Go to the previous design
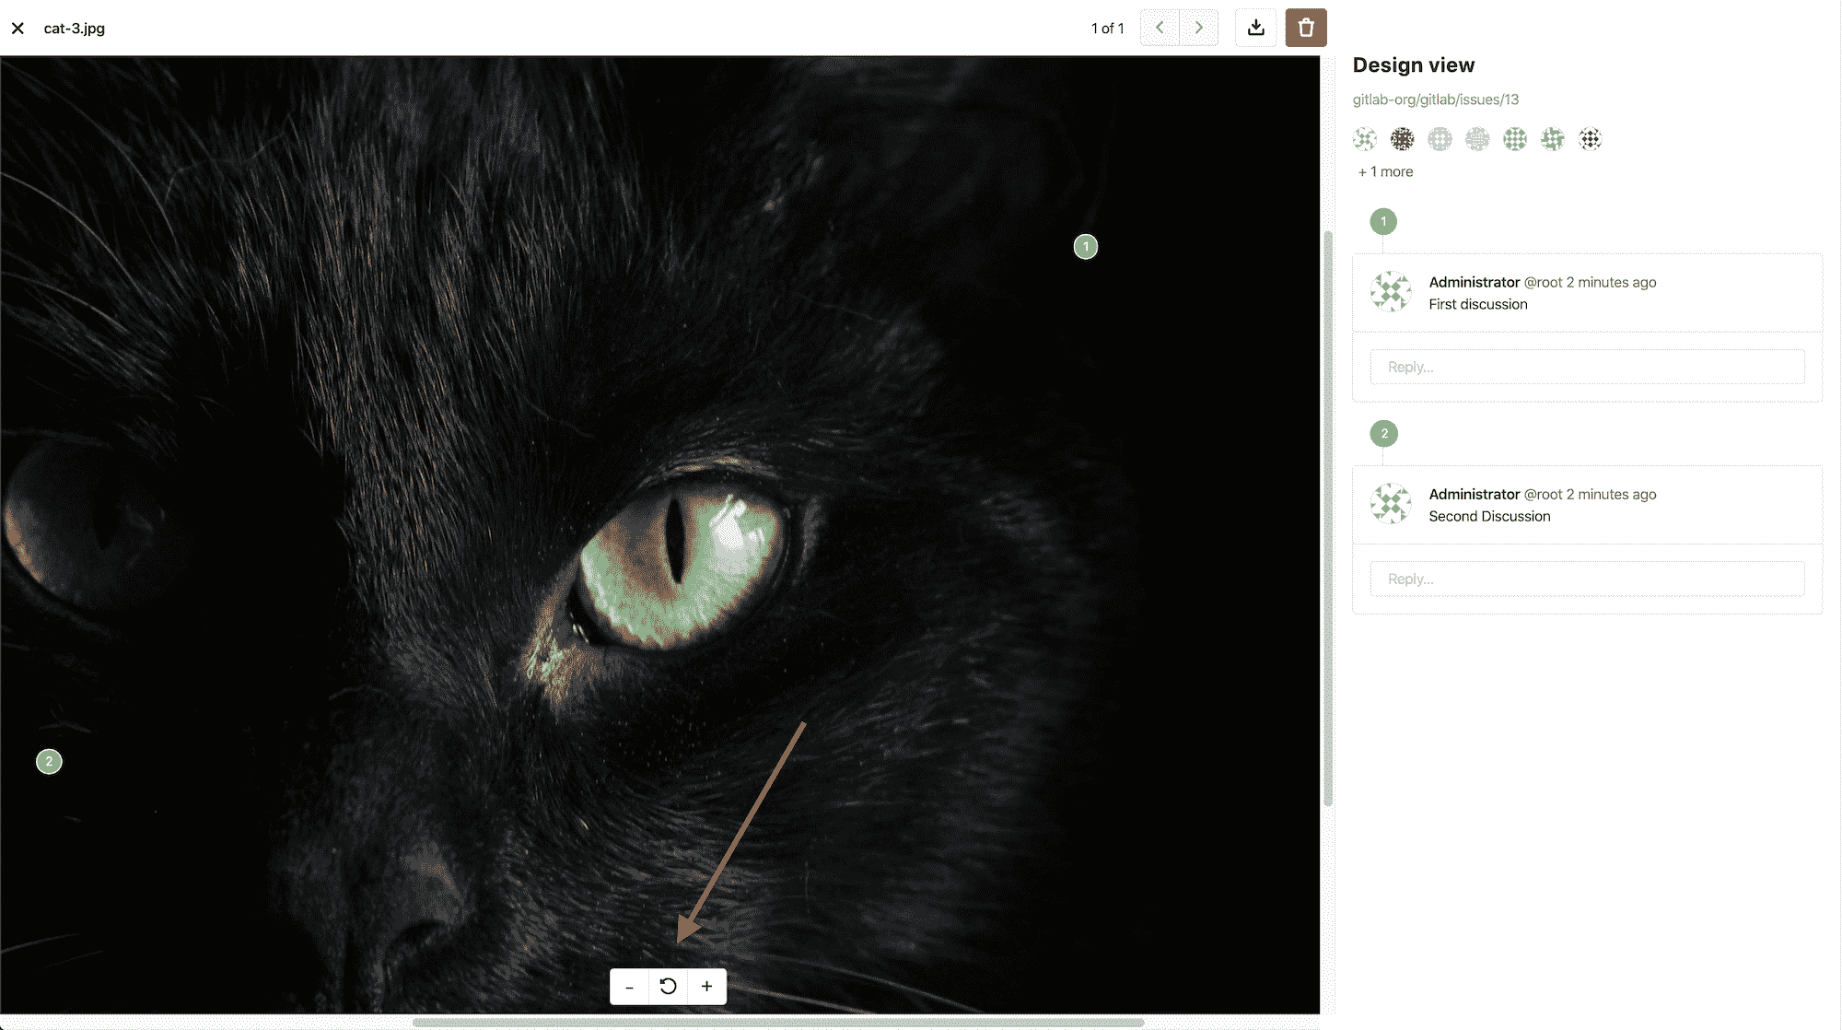The image size is (1842, 1030). [x=1160, y=28]
